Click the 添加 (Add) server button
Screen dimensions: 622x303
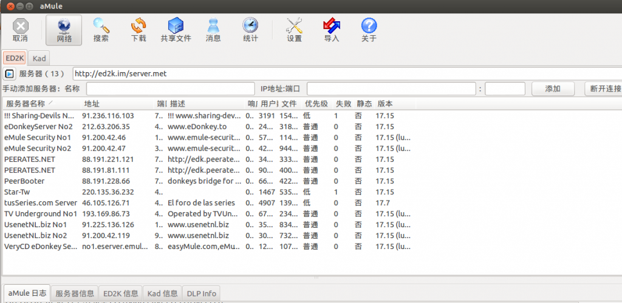[553, 89]
